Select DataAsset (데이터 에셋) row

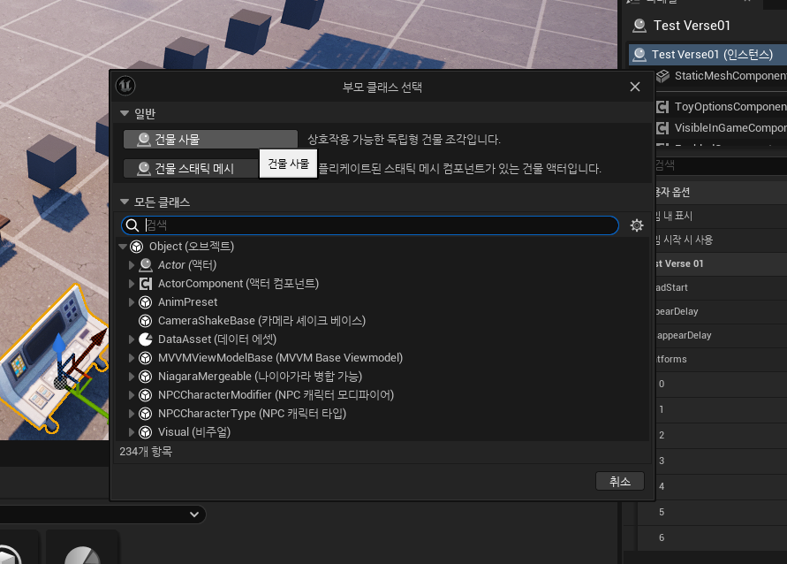(x=382, y=339)
